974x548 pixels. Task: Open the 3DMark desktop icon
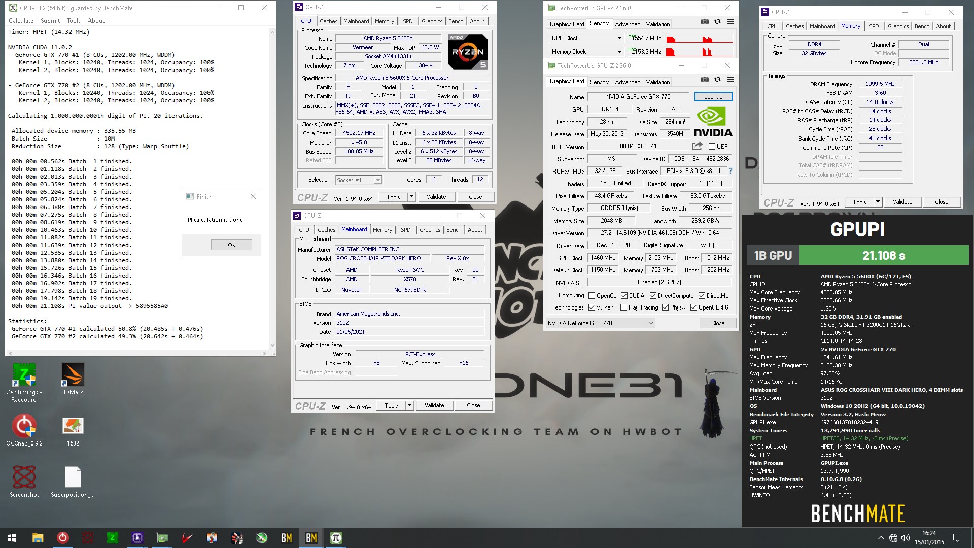pos(73,379)
